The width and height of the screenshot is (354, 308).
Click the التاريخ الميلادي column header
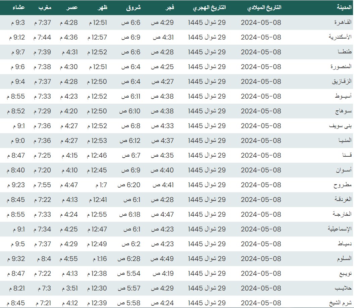coord(264,7)
